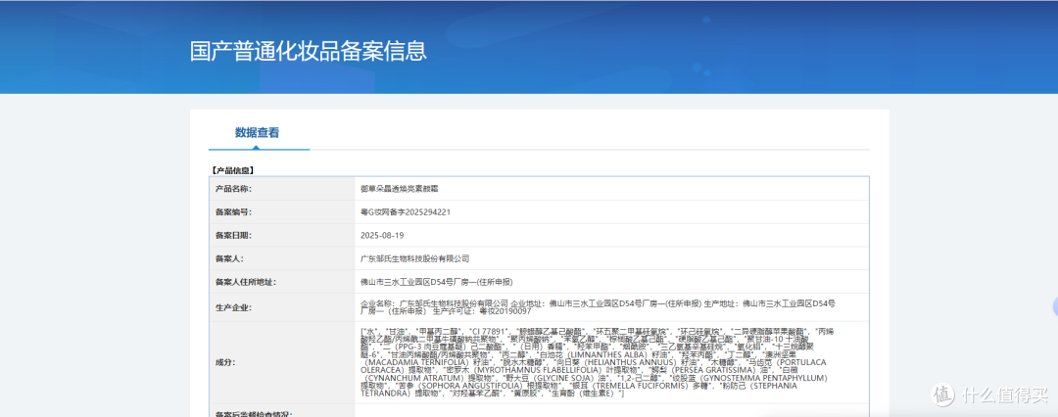Select the 生产企业 details text with license 粤妆20190097
This screenshot has height=417, width=1058.
click(x=599, y=307)
